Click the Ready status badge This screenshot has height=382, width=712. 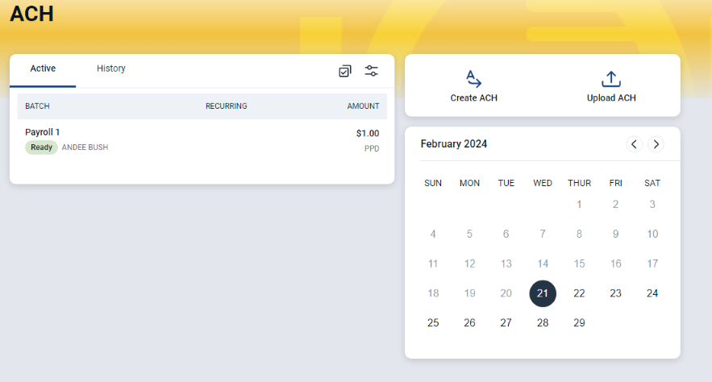41,147
